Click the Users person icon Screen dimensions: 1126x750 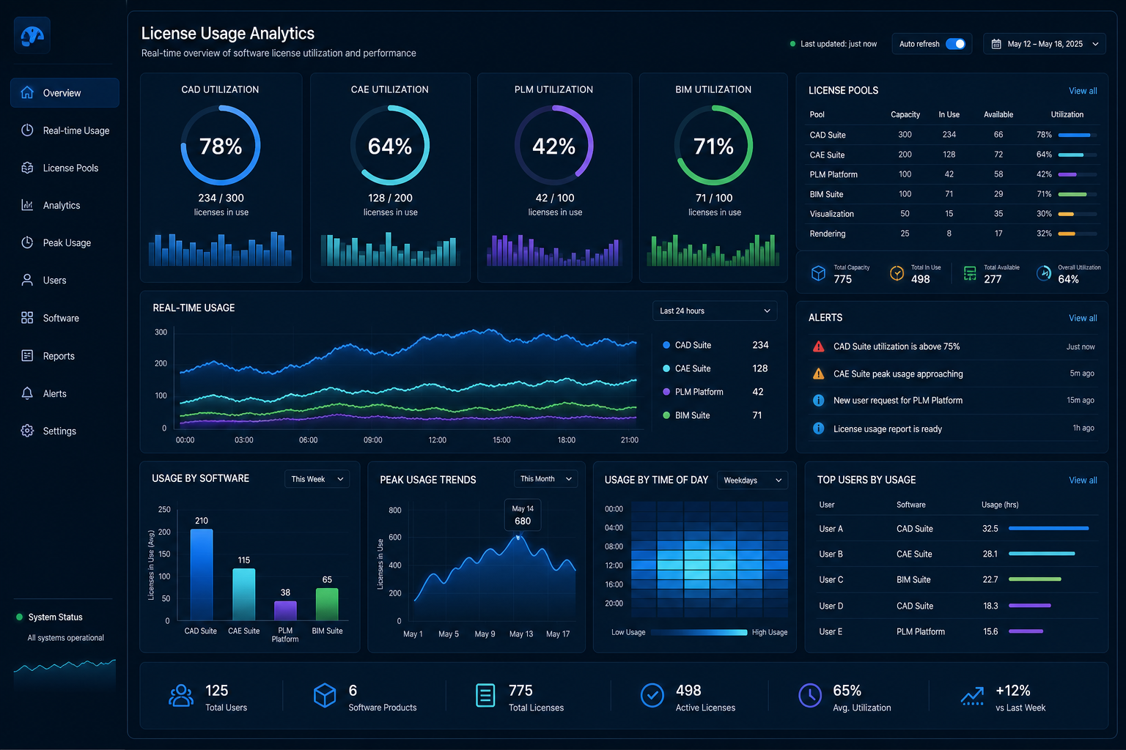click(27, 280)
